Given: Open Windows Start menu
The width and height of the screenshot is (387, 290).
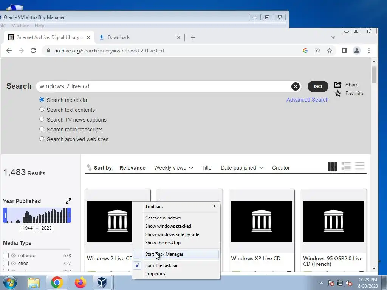Looking at the screenshot, I should 10,282.
